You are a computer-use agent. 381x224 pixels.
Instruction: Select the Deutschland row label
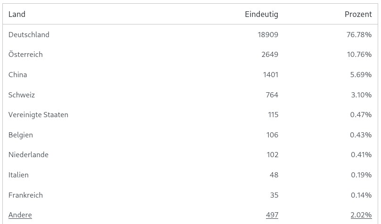(29, 35)
